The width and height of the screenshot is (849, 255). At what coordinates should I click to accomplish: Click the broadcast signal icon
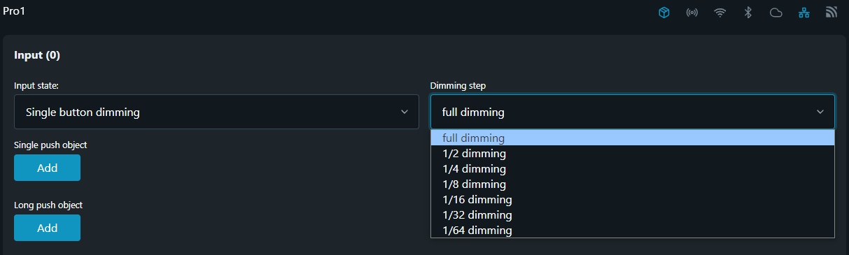point(692,13)
